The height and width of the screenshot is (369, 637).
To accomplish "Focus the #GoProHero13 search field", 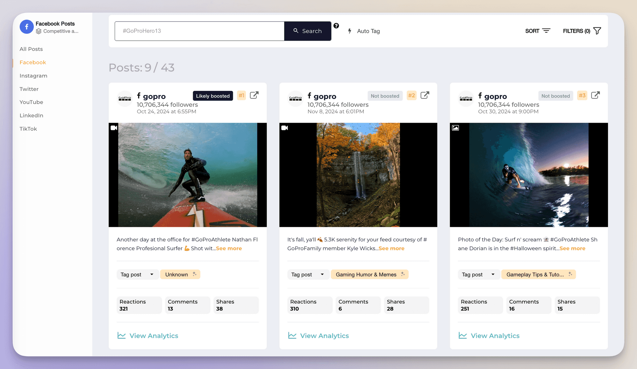I will pyautogui.click(x=199, y=31).
